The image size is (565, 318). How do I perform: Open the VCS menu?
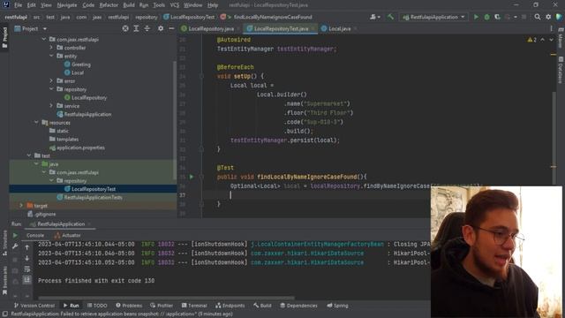pos(175,5)
